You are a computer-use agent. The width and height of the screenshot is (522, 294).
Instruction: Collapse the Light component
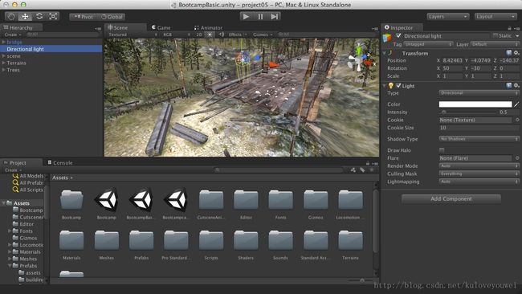384,86
